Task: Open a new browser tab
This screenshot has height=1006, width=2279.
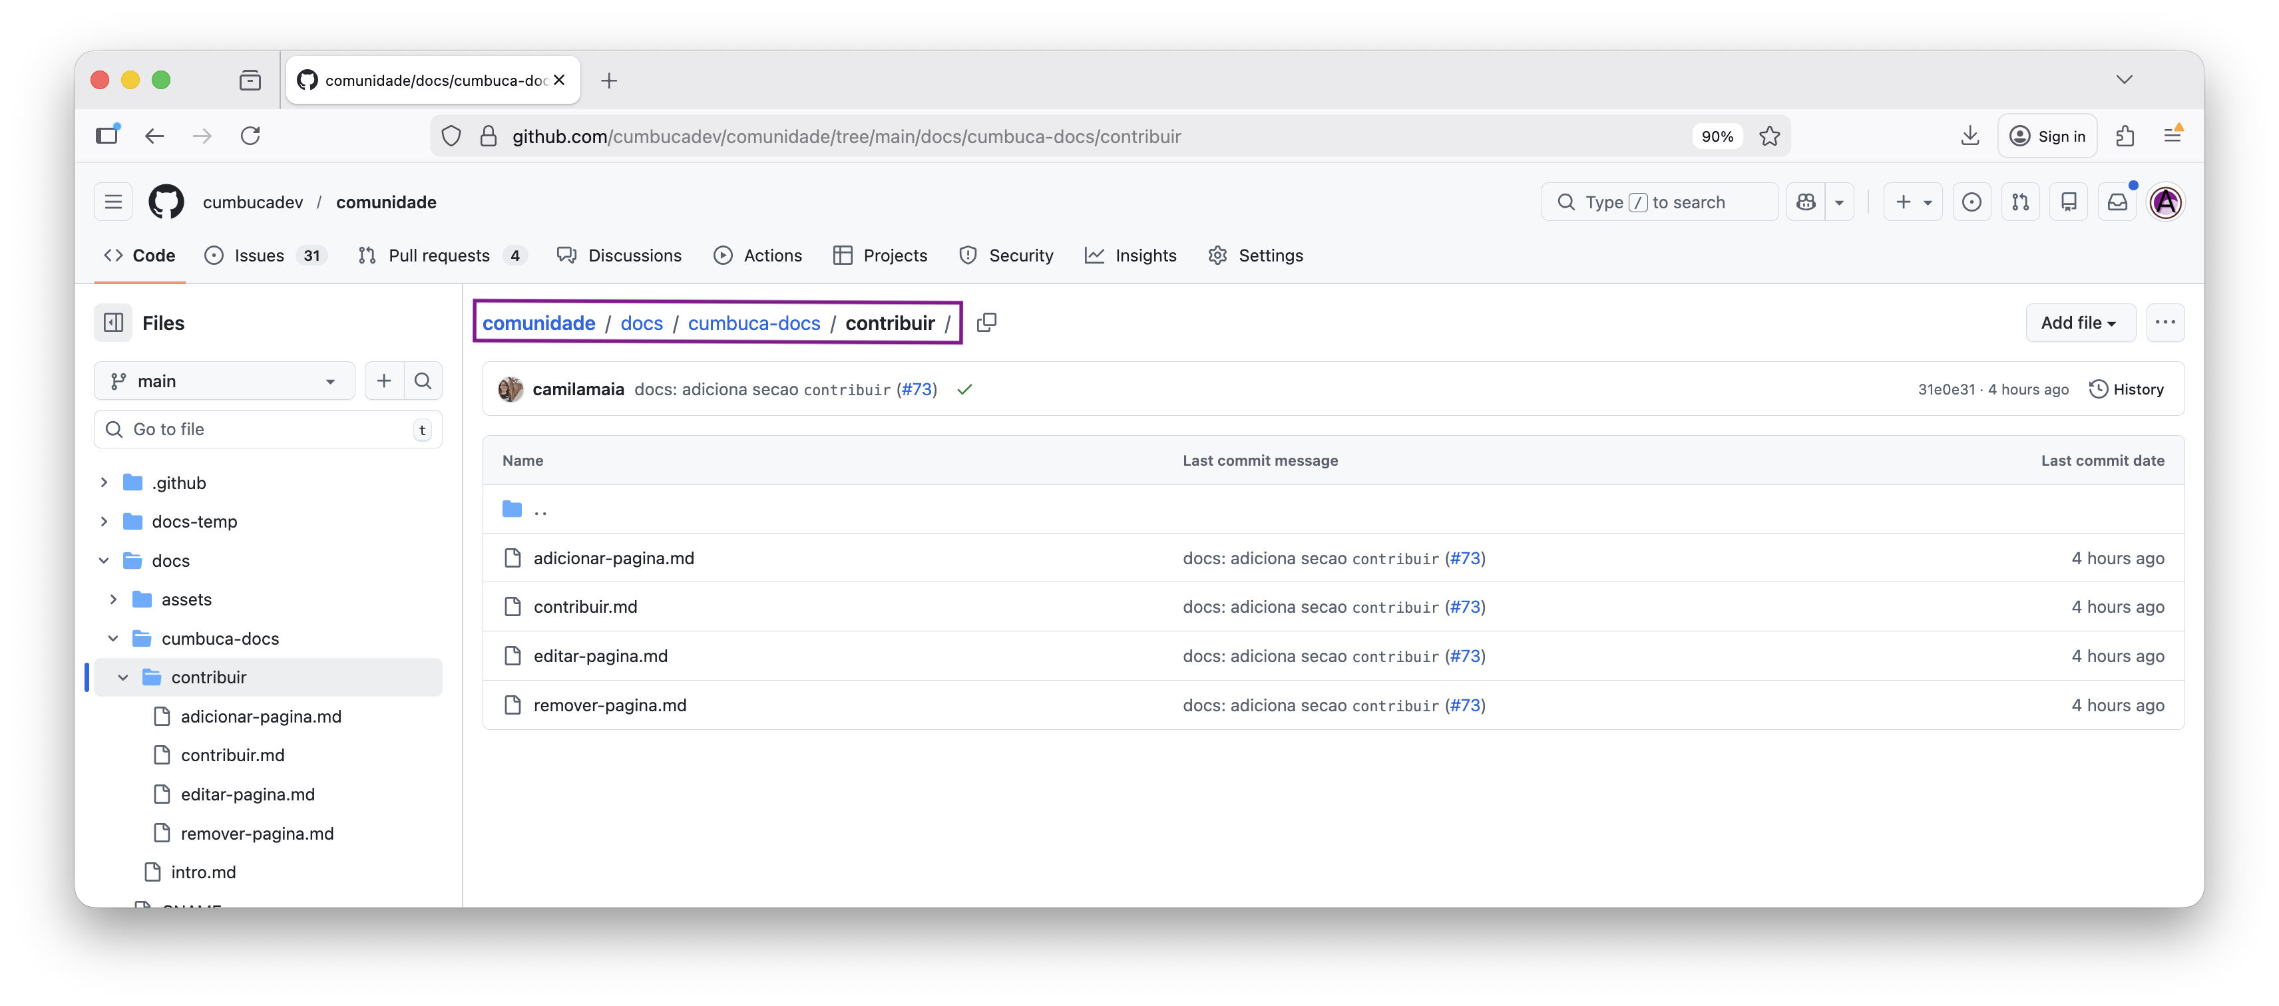Action: click(x=610, y=81)
